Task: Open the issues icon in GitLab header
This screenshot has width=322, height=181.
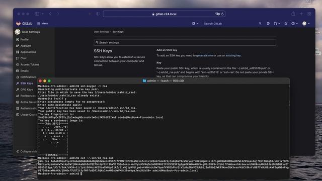Action: coord(268,24)
